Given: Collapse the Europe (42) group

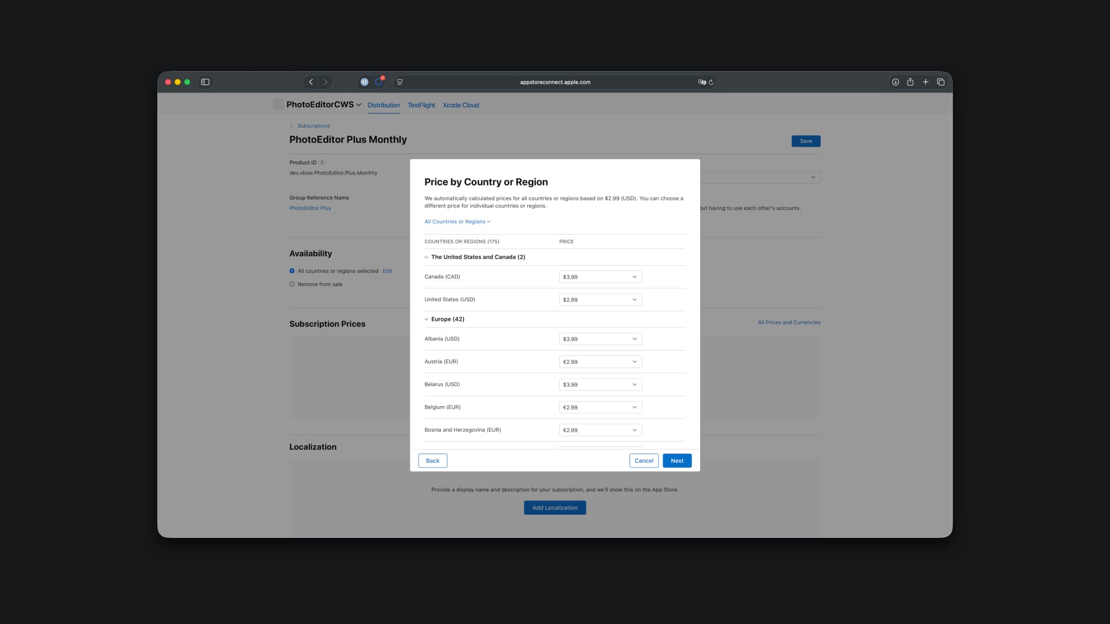Looking at the screenshot, I should [427, 320].
